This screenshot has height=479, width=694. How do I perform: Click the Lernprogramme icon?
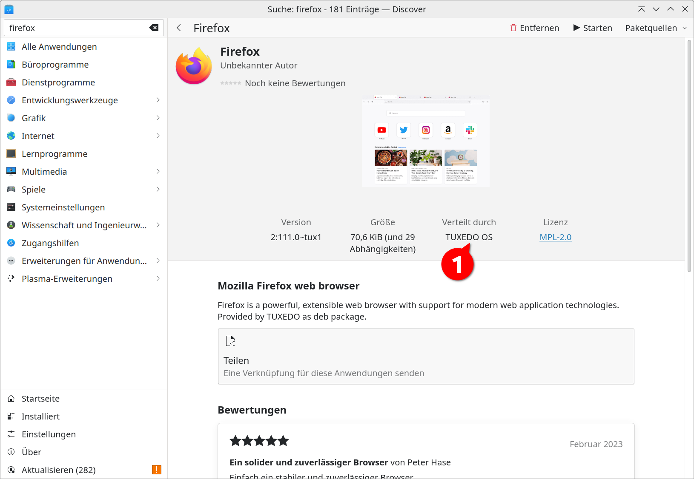[x=11, y=154]
